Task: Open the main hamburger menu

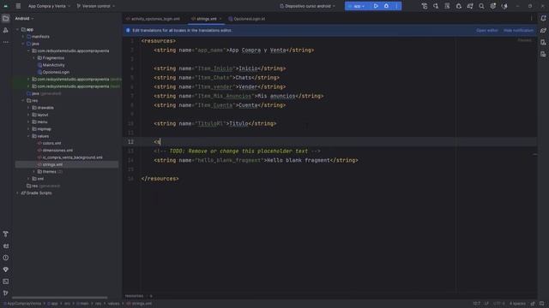Action: pos(18,6)
